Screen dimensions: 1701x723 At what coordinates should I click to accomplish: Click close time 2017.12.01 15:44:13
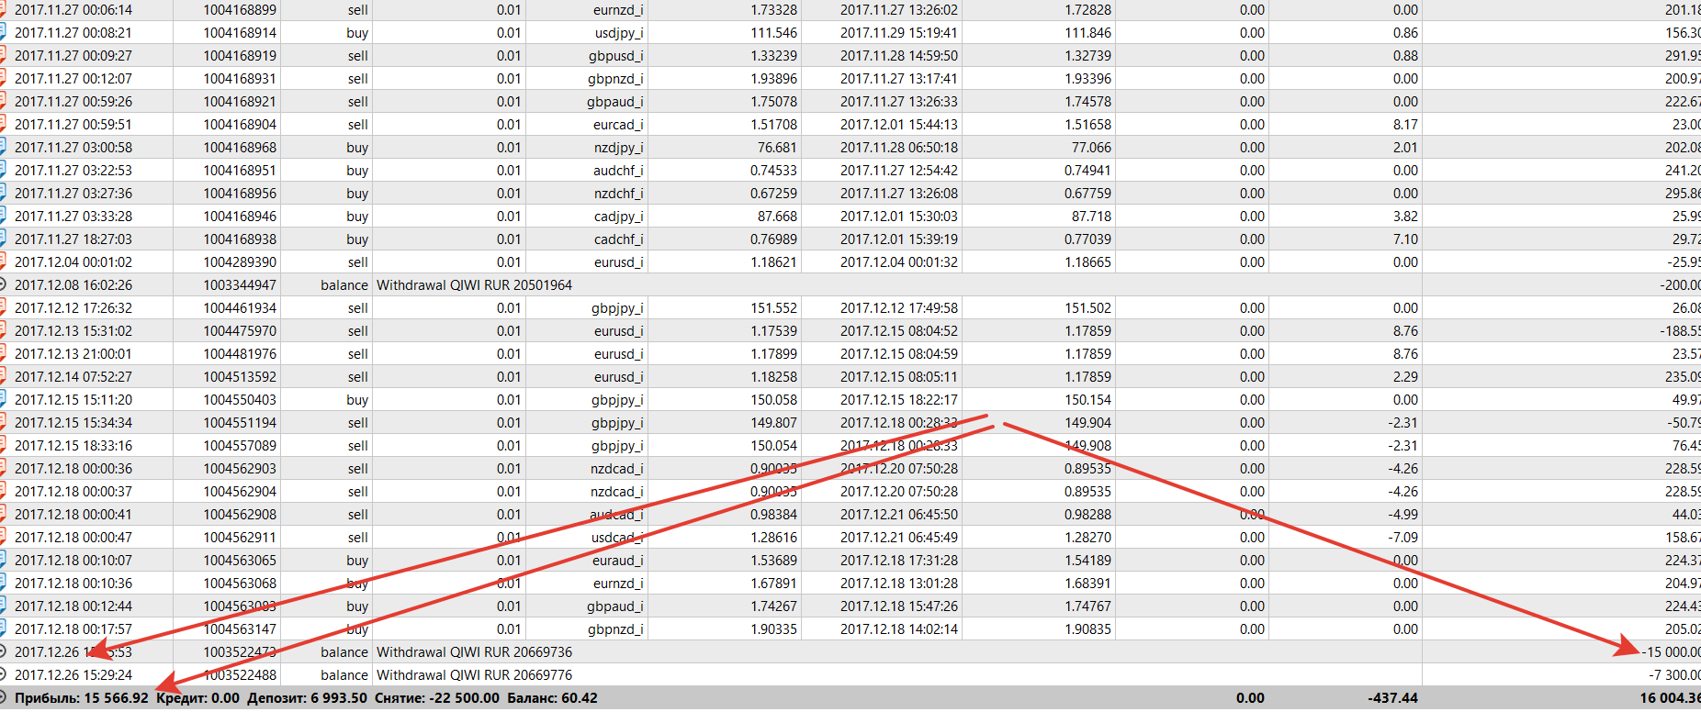(x=899, y=124)
